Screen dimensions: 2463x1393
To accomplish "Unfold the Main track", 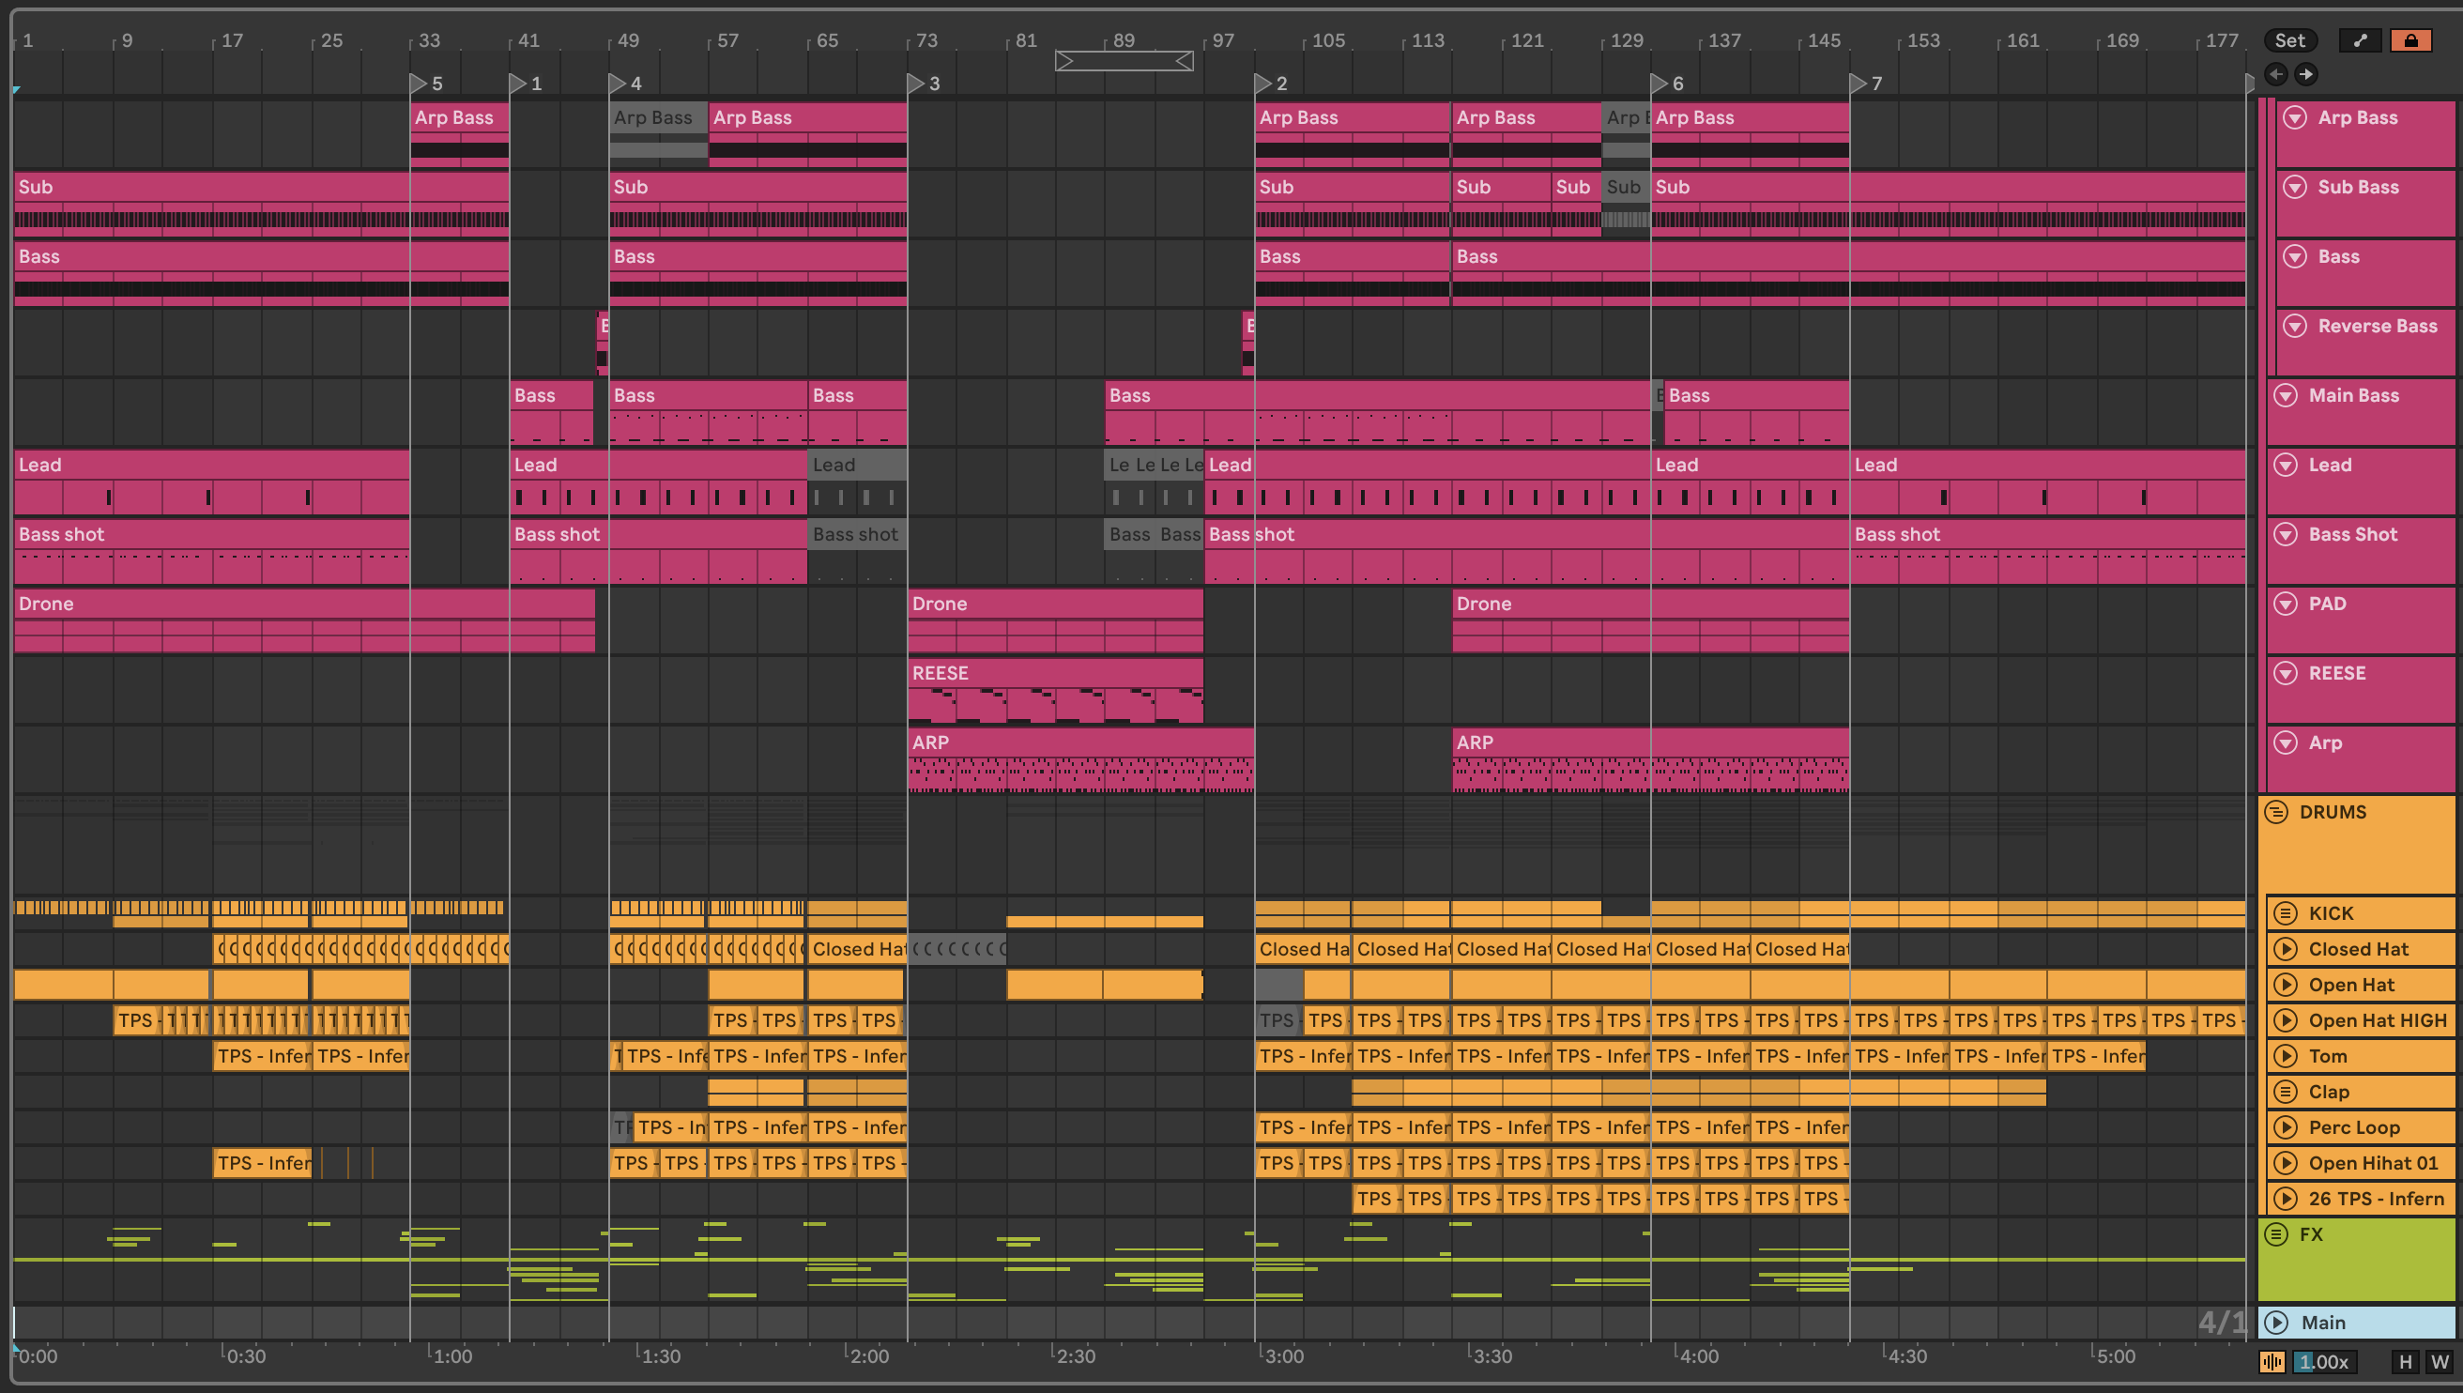I will click(2276, 1323).
